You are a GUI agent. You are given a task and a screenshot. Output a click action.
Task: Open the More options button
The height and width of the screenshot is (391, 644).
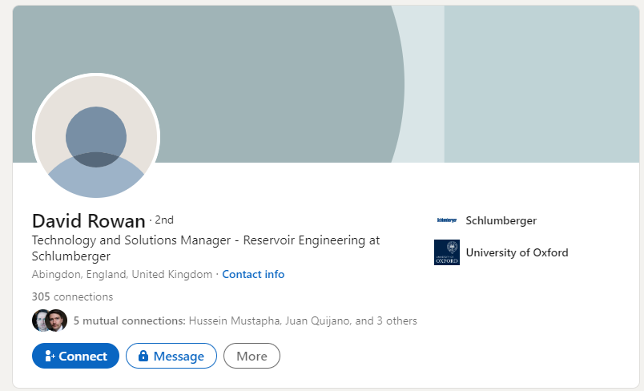pos(252,356)
